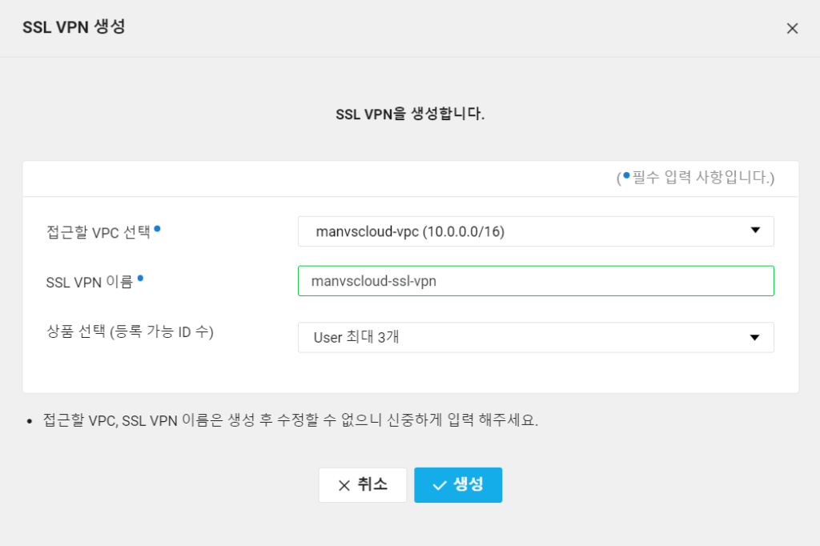Expand the 상품 선택 dropdown showing User 최대 3개

pos(535,337)
